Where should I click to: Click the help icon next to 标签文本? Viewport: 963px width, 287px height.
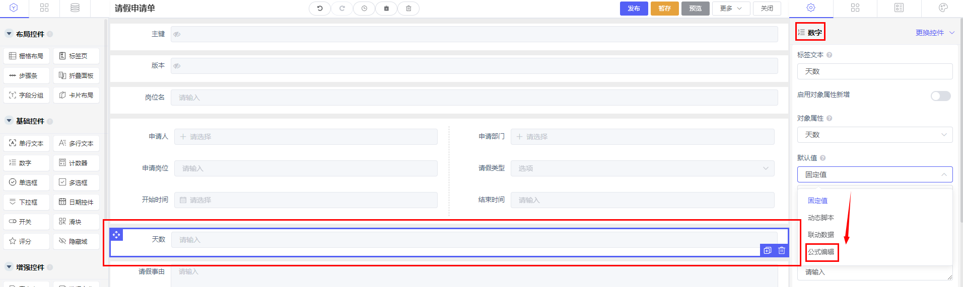pyautogui.click(x=829, y=55)
